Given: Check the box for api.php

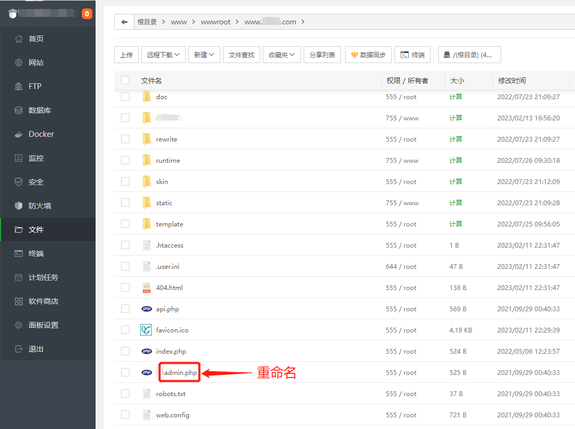Looking at the screenshot, I should click(125, 309).
